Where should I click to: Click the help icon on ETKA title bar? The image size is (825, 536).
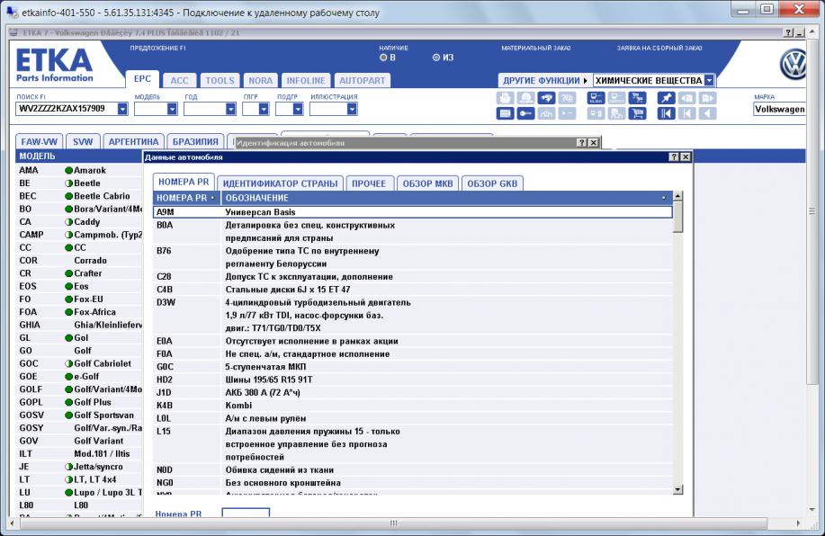[x=788, y=32]
